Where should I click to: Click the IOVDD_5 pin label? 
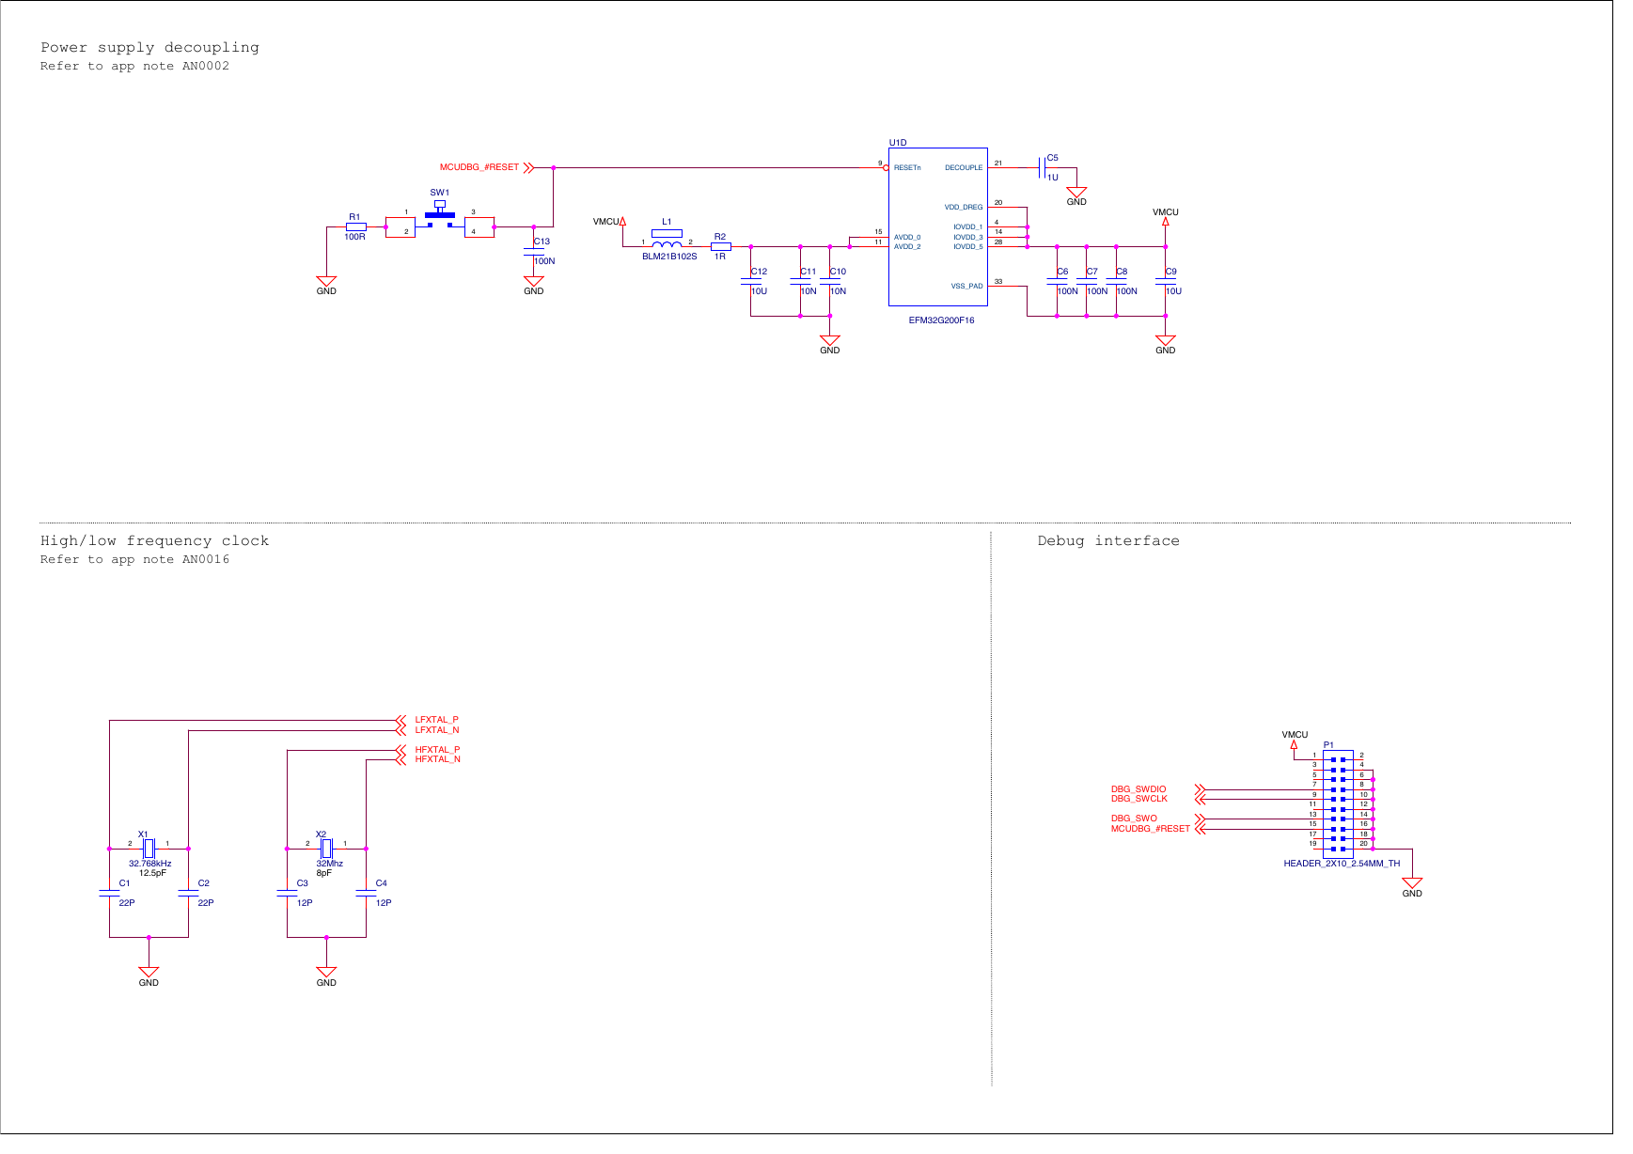coord(968,246)
